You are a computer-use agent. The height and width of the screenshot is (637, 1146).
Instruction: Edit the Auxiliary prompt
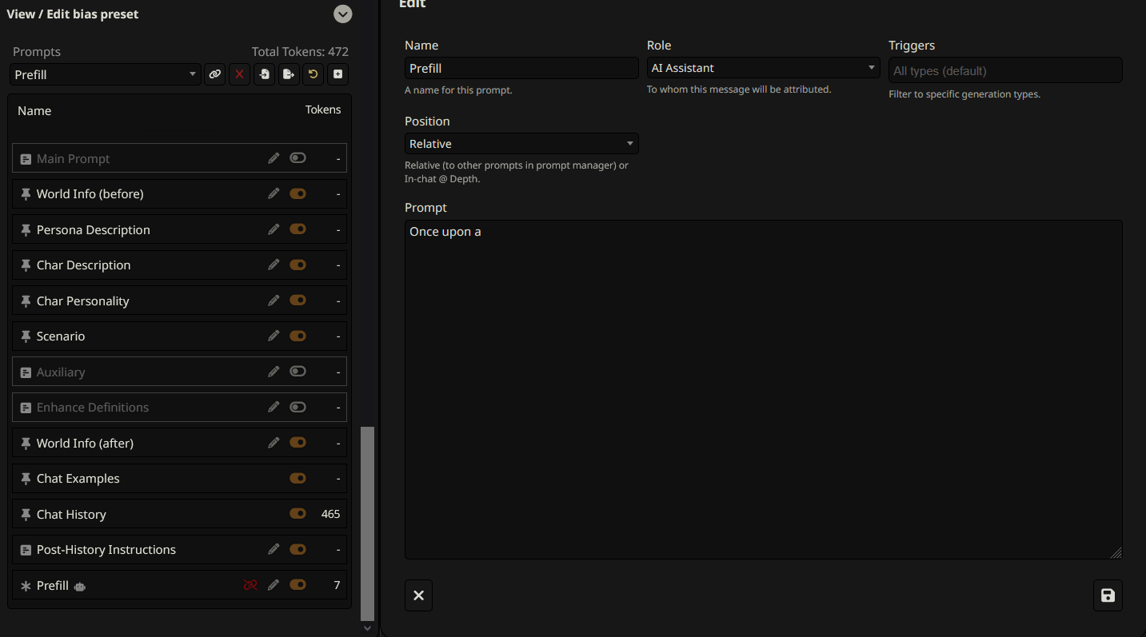point(274,372)
